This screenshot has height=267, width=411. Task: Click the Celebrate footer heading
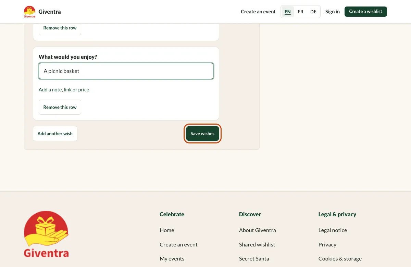coord(172,214)
